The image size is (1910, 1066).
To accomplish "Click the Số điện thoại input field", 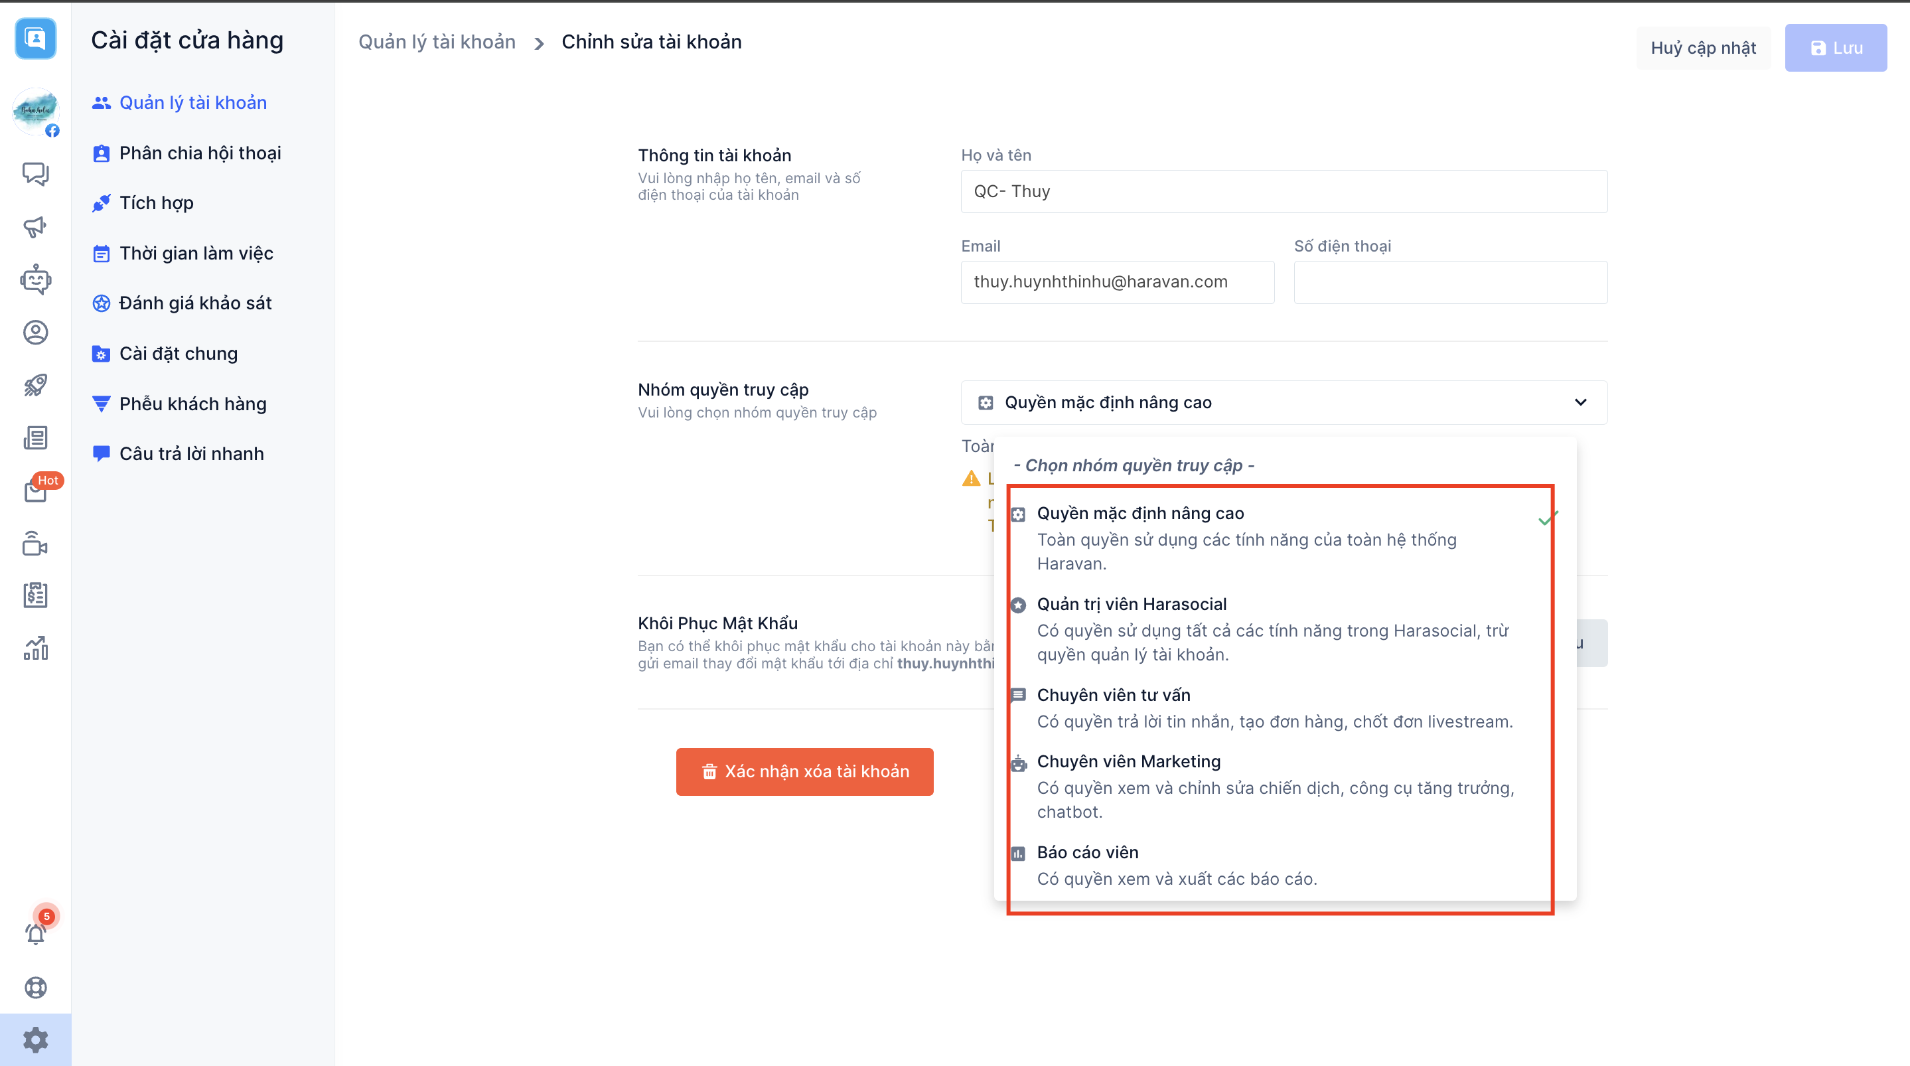I will tap(1449, 282).
